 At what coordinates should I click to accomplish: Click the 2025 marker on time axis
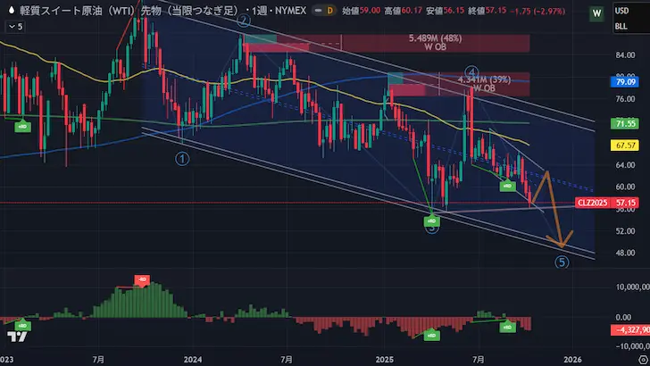[385, 358]
